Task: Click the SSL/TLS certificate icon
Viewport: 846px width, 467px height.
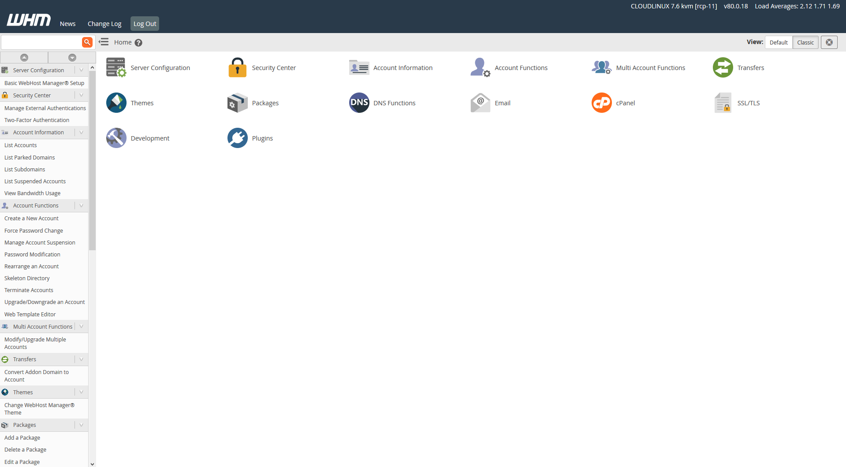Action: coord(723,103)
